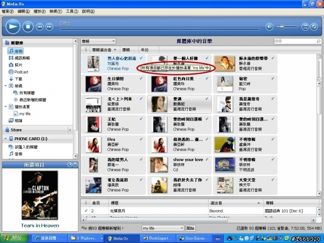The height and width of the screenshot is (243, 324).
Task: Select the track row by Beyond
Action: (x=198, y=211)
